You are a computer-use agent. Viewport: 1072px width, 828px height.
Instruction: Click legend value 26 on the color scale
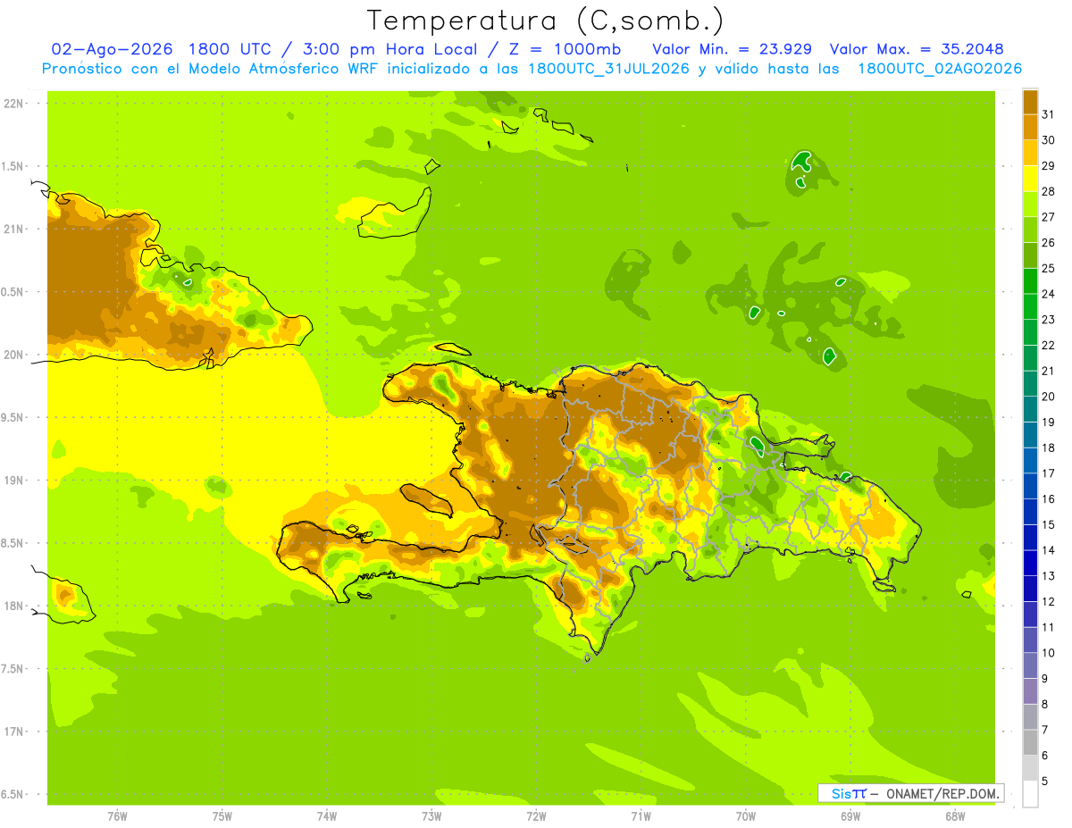tap(1048, 243)
